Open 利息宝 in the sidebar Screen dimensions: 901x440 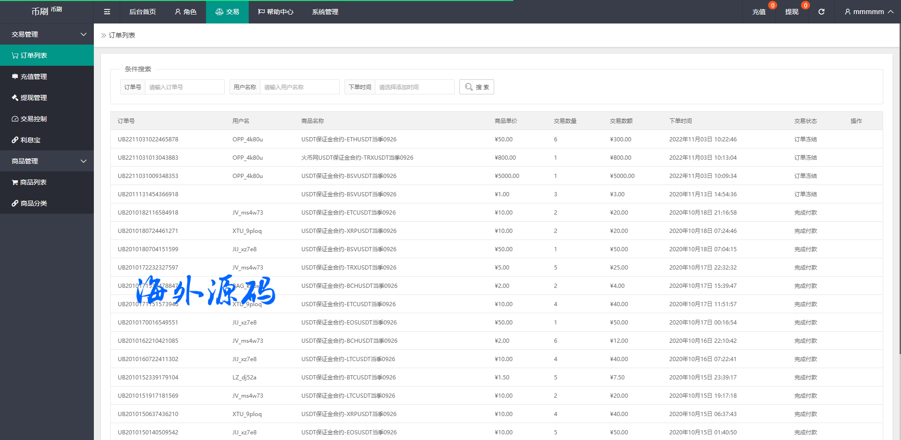30,140
